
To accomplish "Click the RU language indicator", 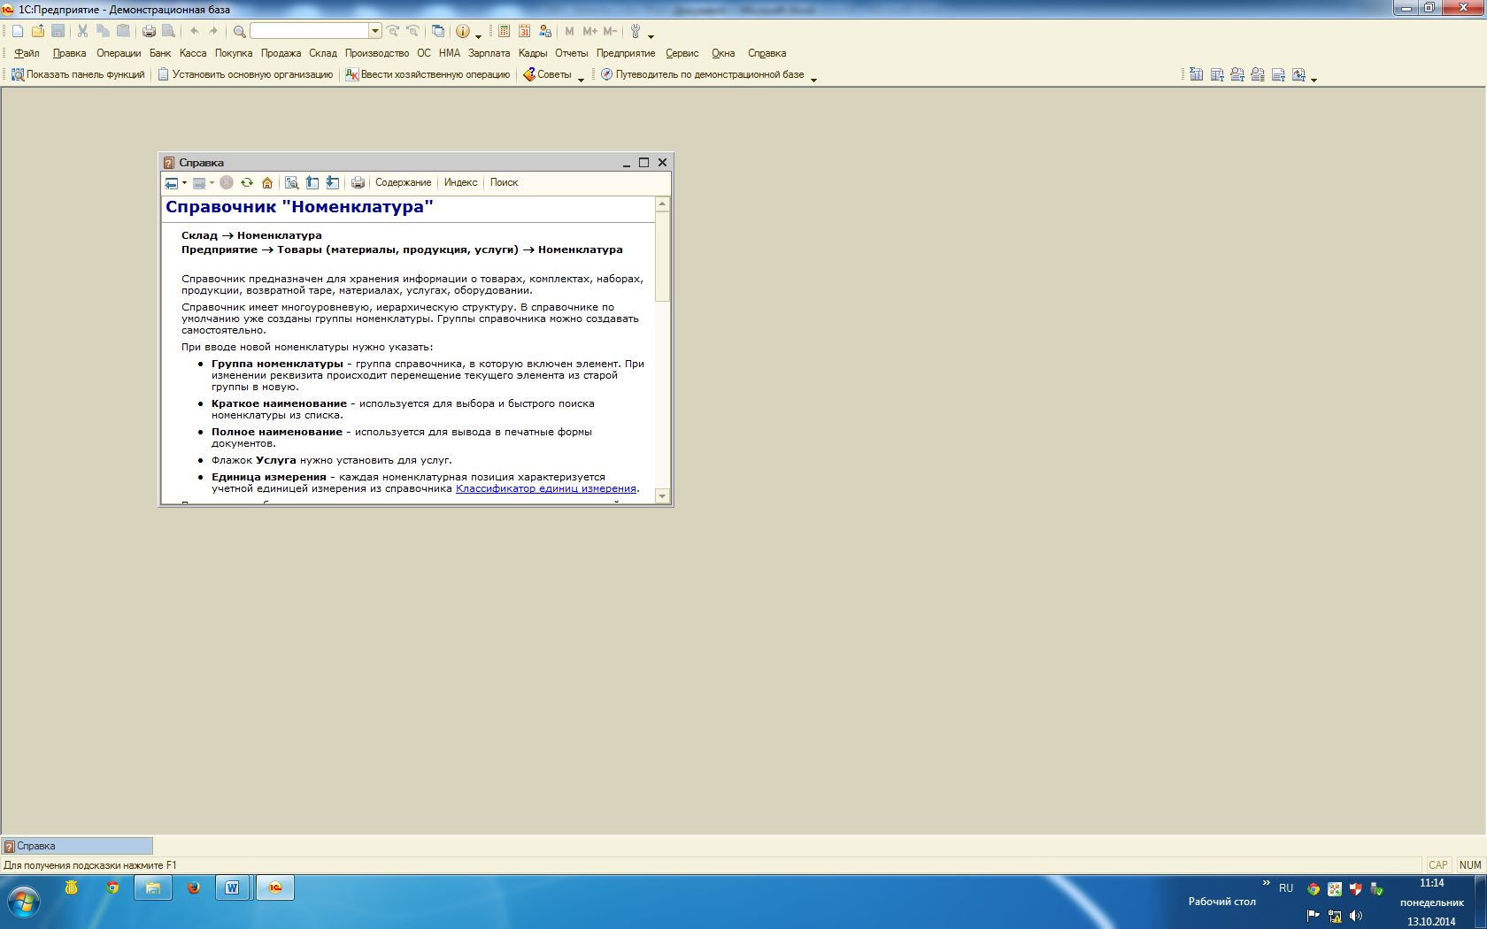I will tap(1286, 888).
